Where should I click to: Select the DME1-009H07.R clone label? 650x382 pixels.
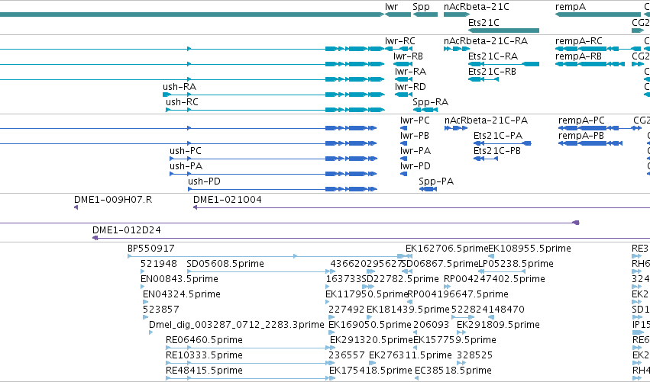pos(113,200)
